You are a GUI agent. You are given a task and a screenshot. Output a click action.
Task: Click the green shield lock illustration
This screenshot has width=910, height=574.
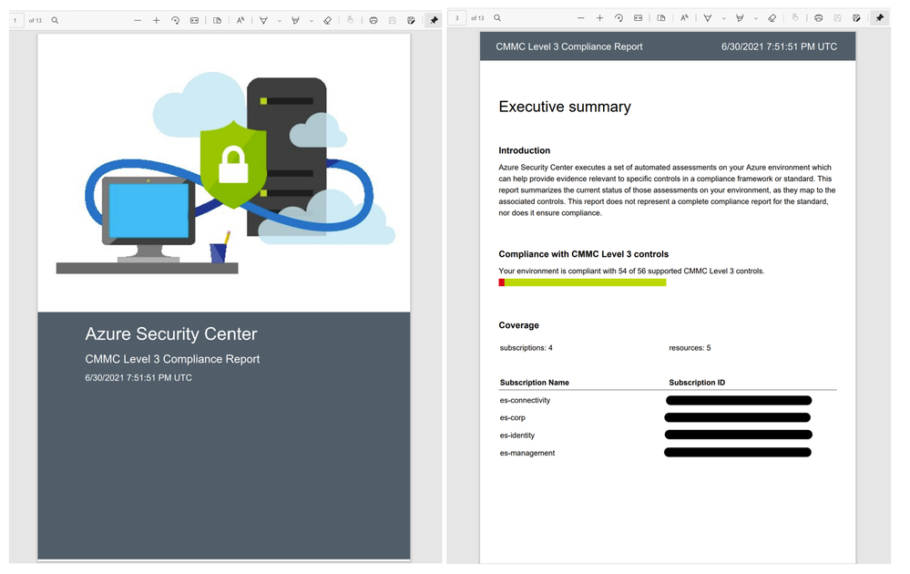[233, 164]
